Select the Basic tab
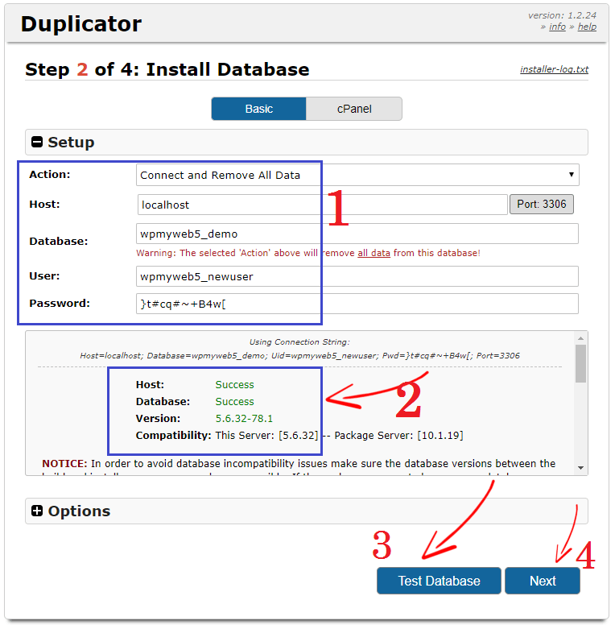Viewport: 615px width, 625px height. [x=258, y=109]
